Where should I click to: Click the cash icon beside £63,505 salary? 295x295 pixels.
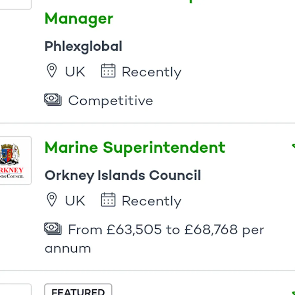53,229
